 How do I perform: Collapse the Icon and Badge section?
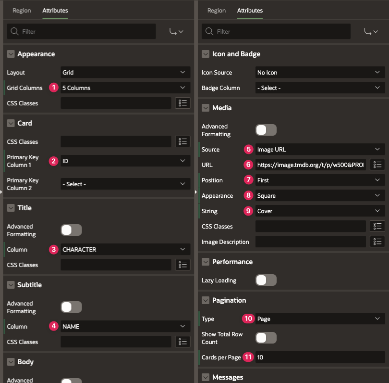pos(206,54)
